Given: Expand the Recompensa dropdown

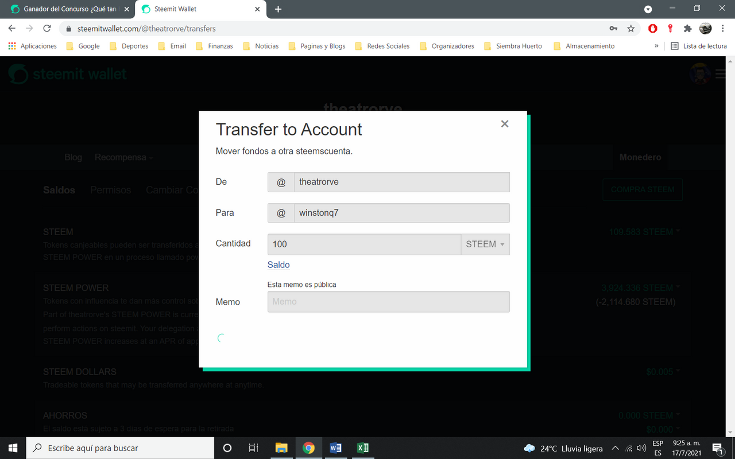Looking at the screenshot, I should tap(124, 157).
